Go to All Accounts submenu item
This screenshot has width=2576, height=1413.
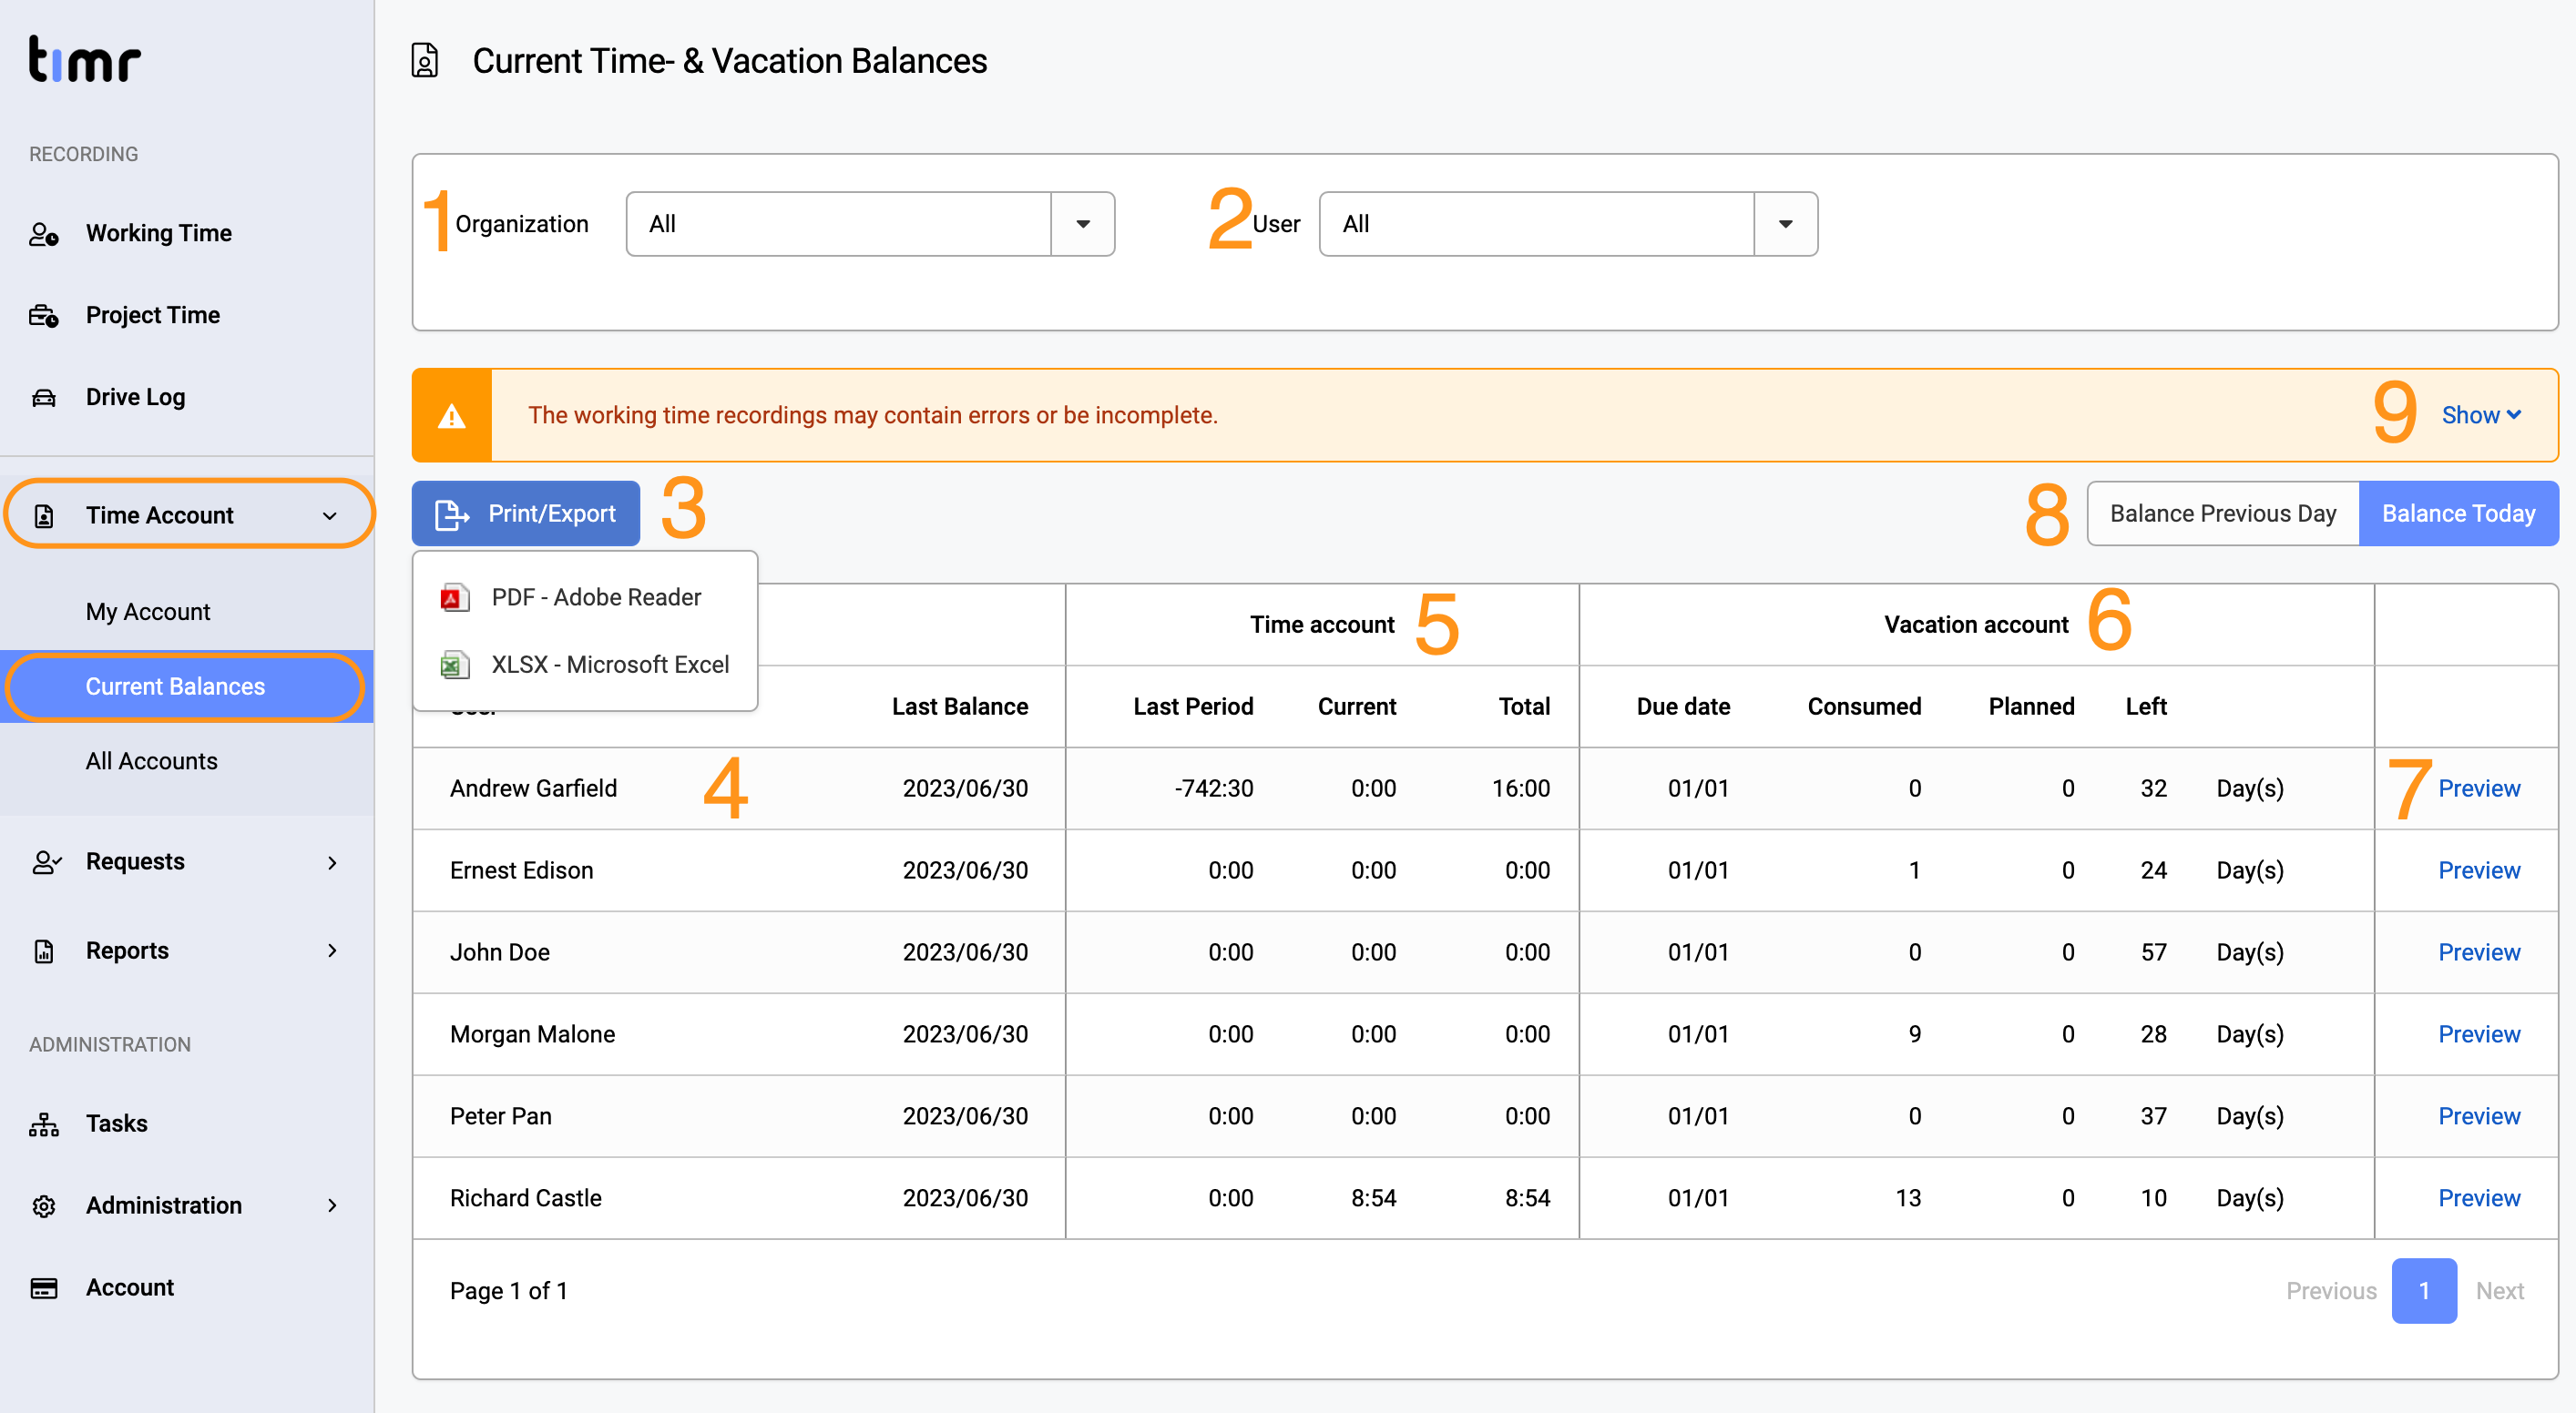click(x=187, y=761)
